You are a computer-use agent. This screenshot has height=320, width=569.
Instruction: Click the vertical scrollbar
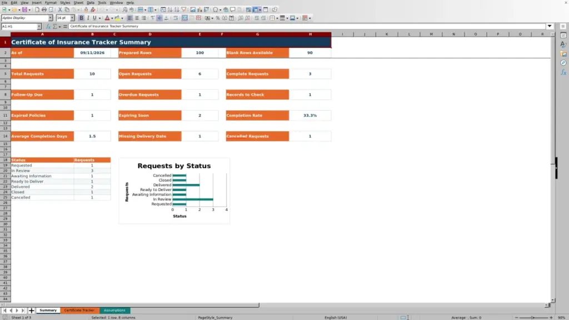553,167
